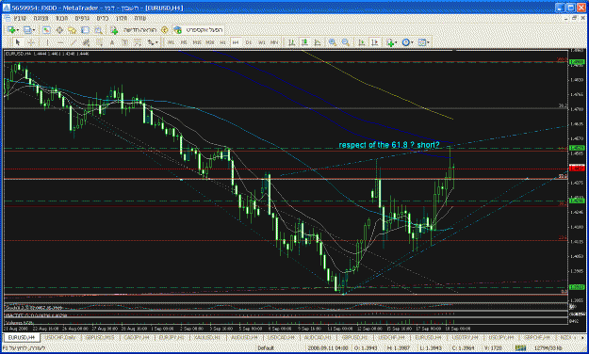Switch to the CADJPY,H4 chart tab
The width and height of the screenshot is (589, 354).
pos(137,337)
